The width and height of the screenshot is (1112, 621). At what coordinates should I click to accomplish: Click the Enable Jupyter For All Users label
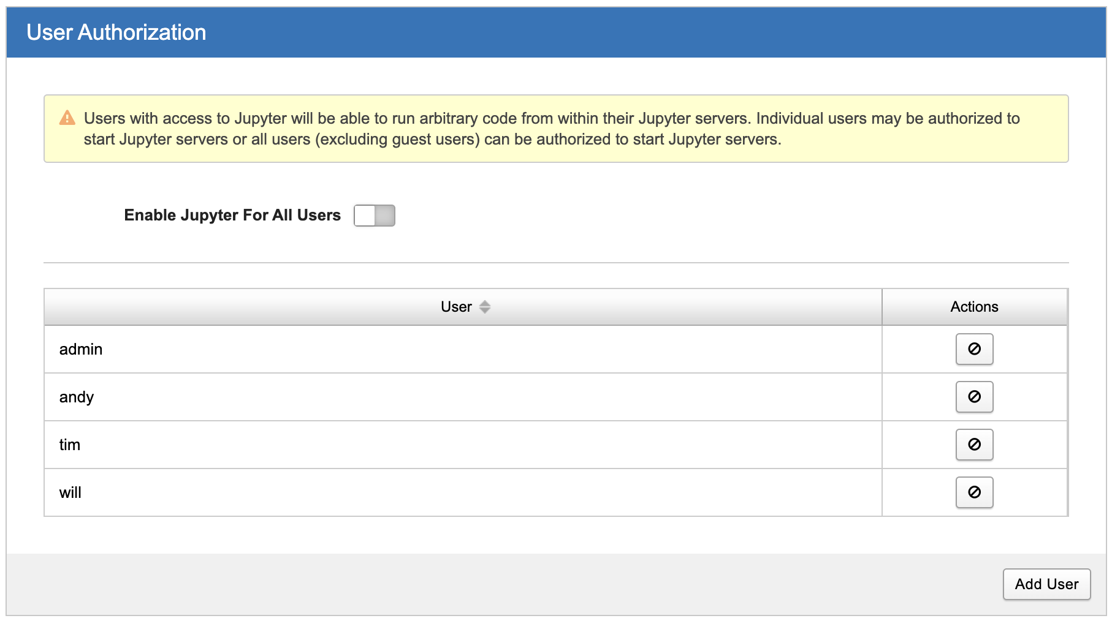tap(232, 216)
